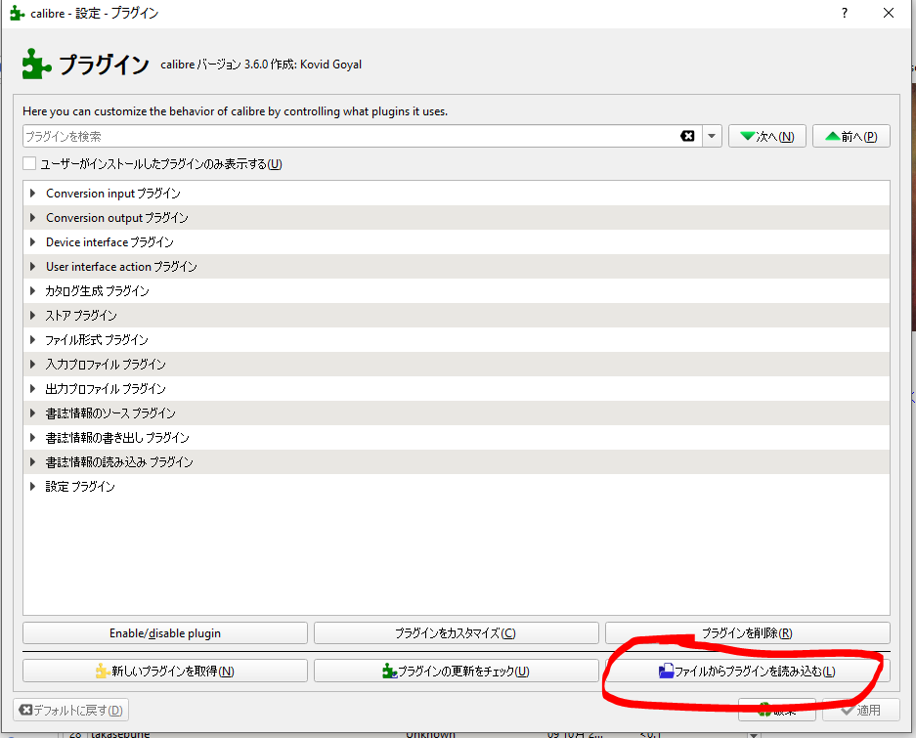Select the 設定 プラグイン row text
Screen dimensions: 916x738
click(x=80, y=486)
